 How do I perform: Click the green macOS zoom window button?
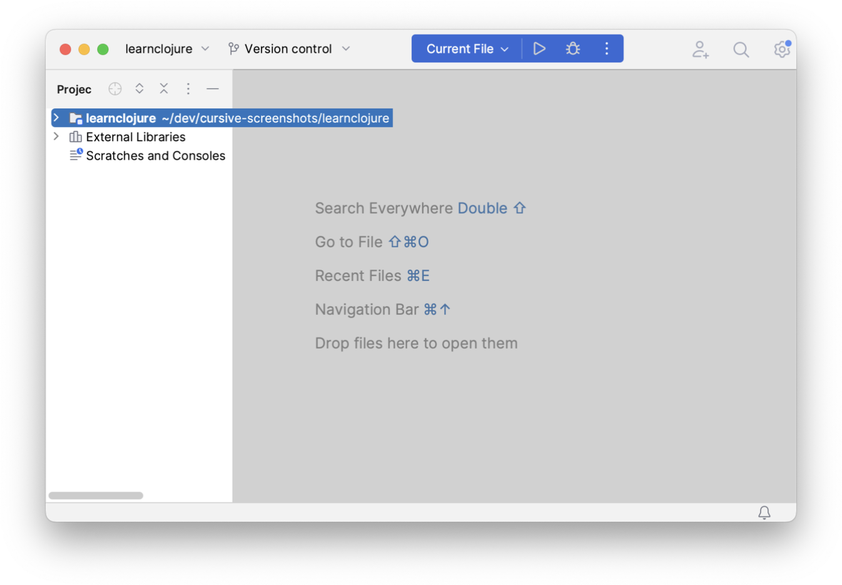pos(103,49)
